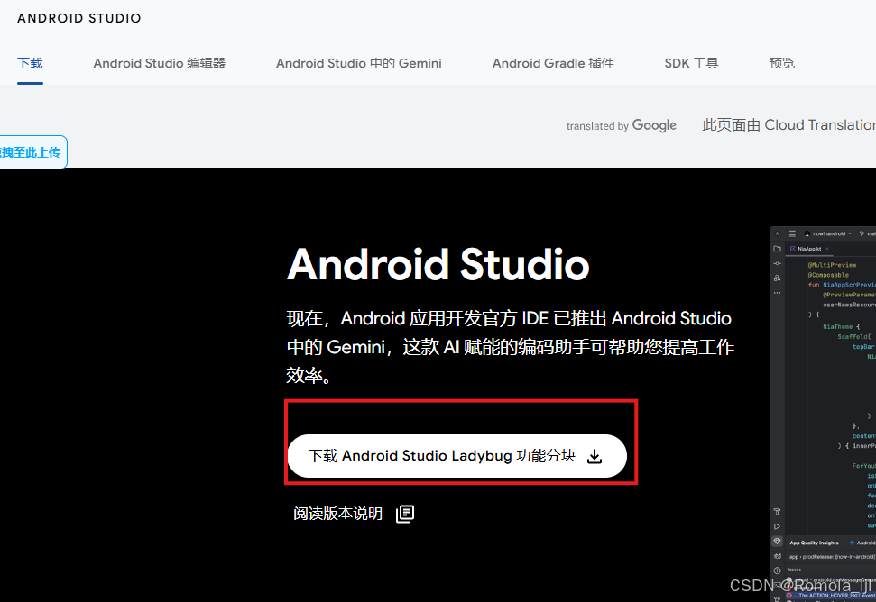Click the NiaTheme { code line
The width and height of the screenshot is (876, 602).
(x=842, y=327)
